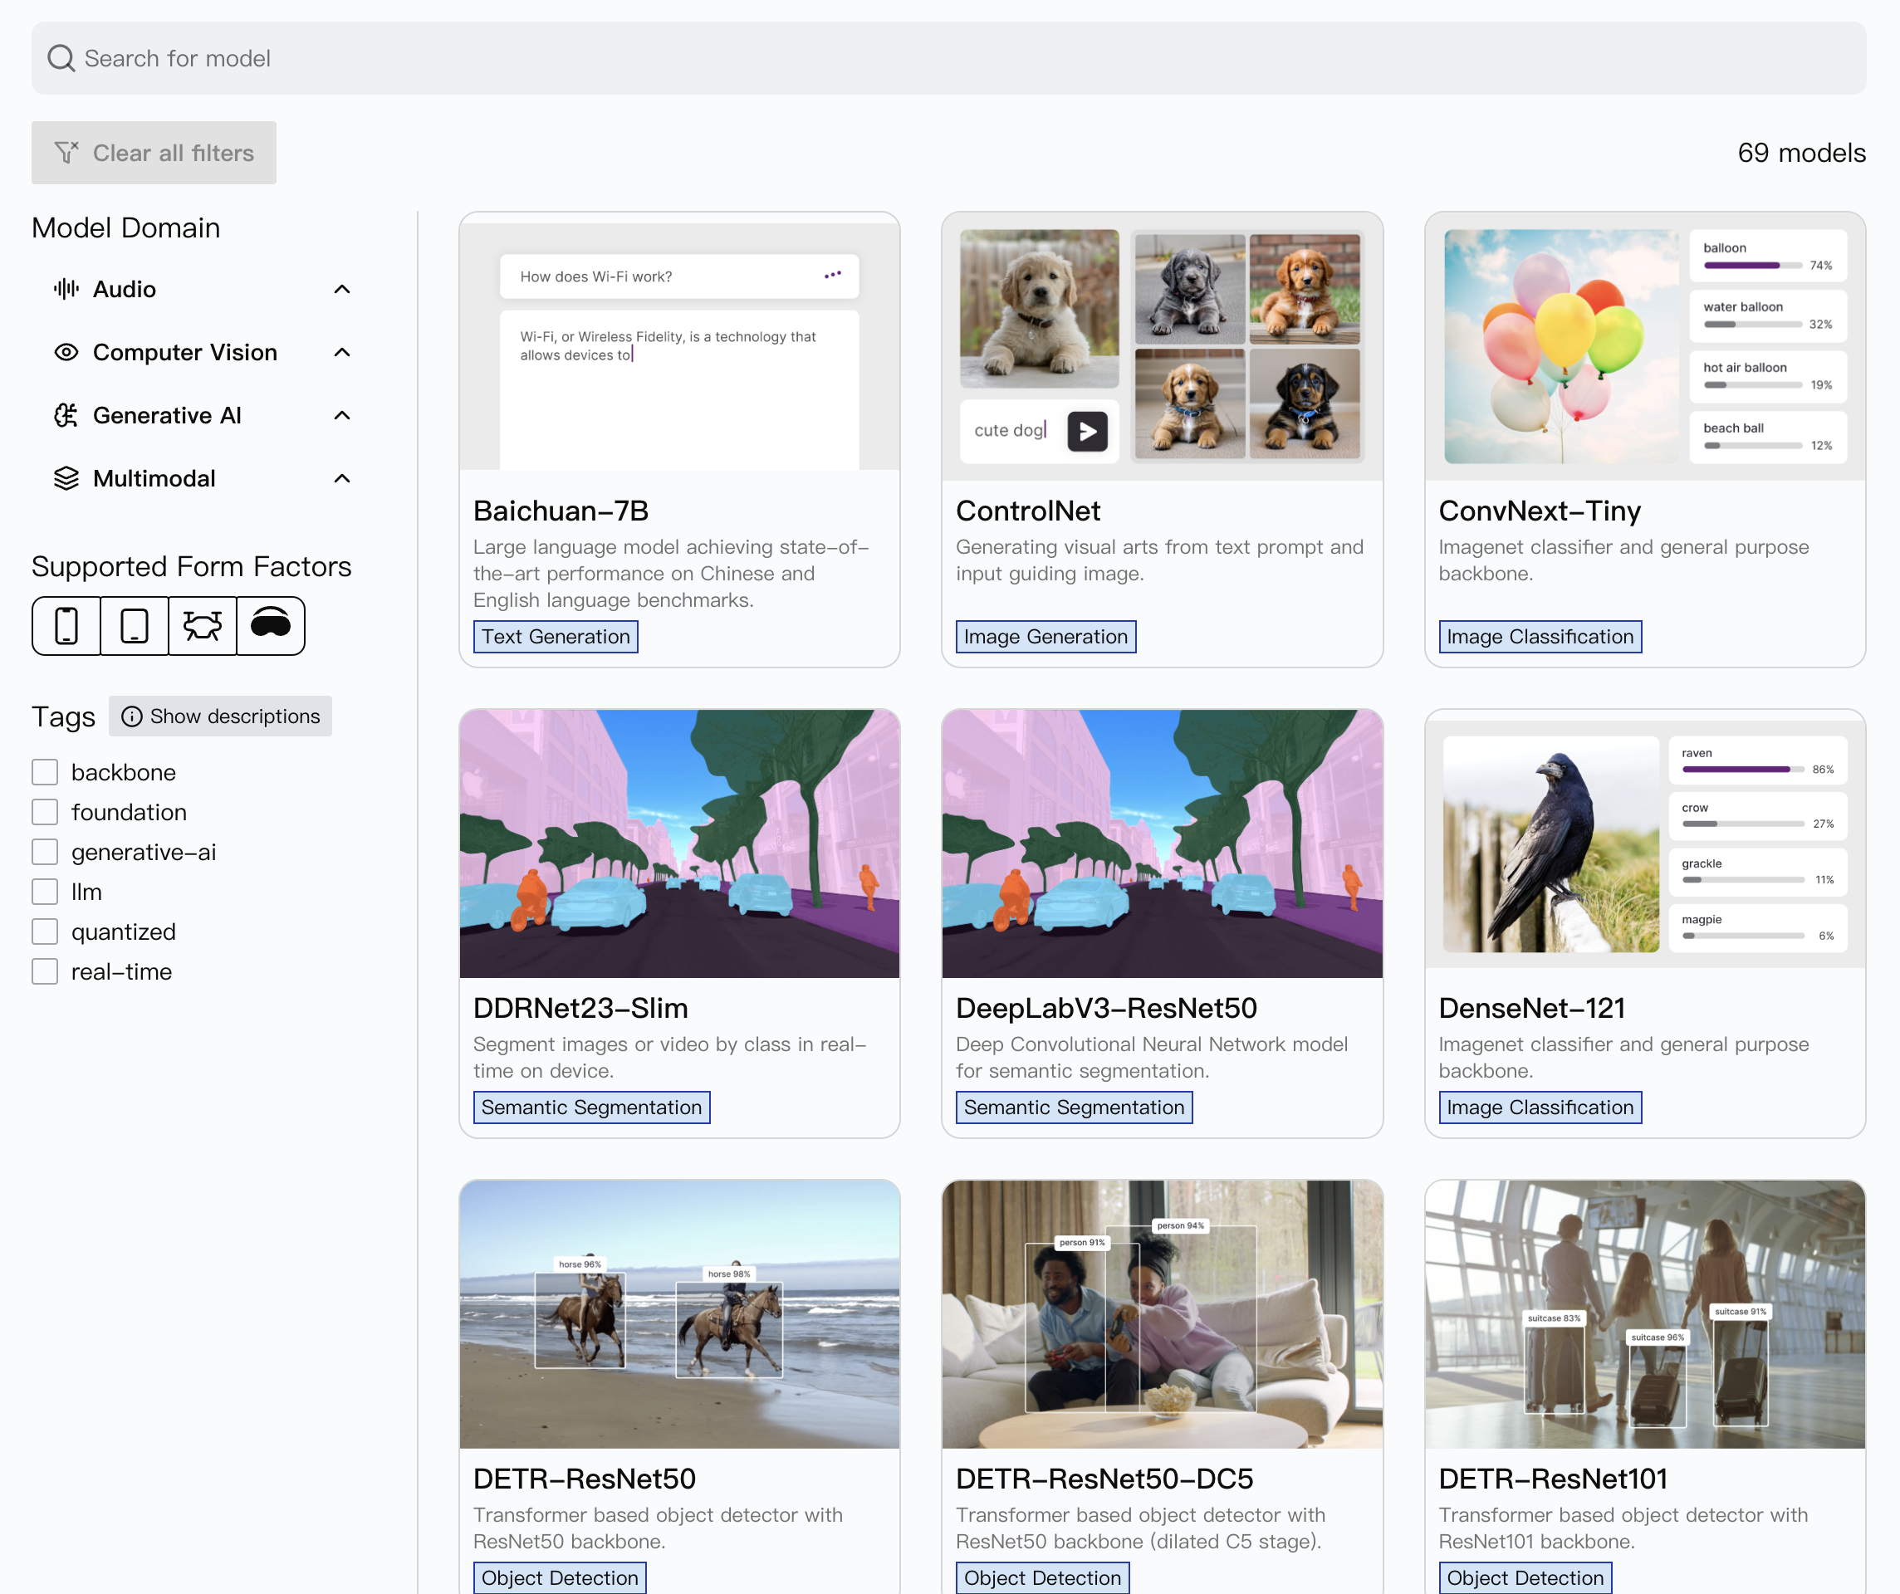Check the generative-ai tag checkbox
This screenshot has width=1900, height=1594.
pyautogui.click(x=44, y=851)
